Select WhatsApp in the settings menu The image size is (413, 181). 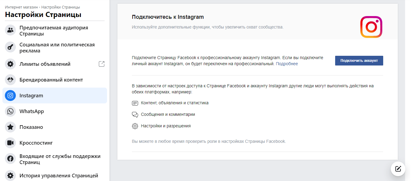pyautogui.click(x=55, y=111)
